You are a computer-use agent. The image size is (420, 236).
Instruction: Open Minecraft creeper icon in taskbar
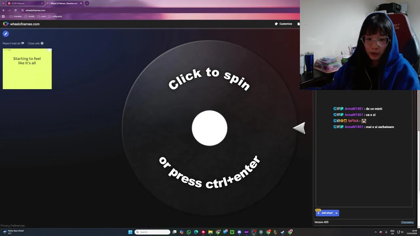[232, 232]
